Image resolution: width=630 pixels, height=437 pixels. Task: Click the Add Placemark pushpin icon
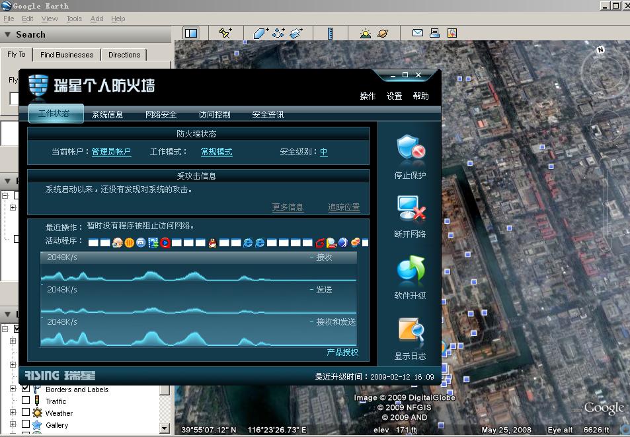point(225,33)
